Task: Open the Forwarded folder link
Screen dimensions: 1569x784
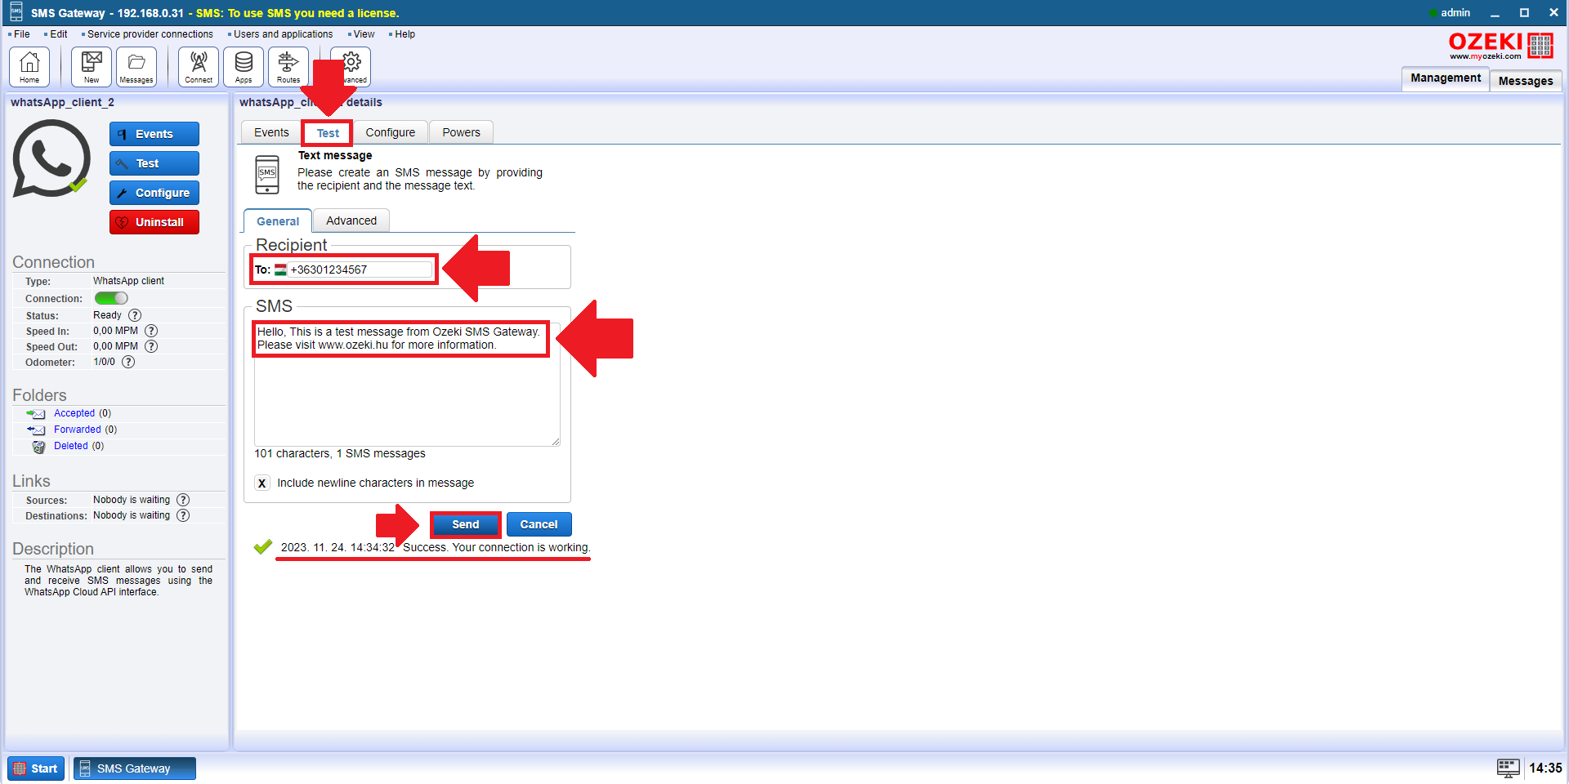Action: [78, 430]
